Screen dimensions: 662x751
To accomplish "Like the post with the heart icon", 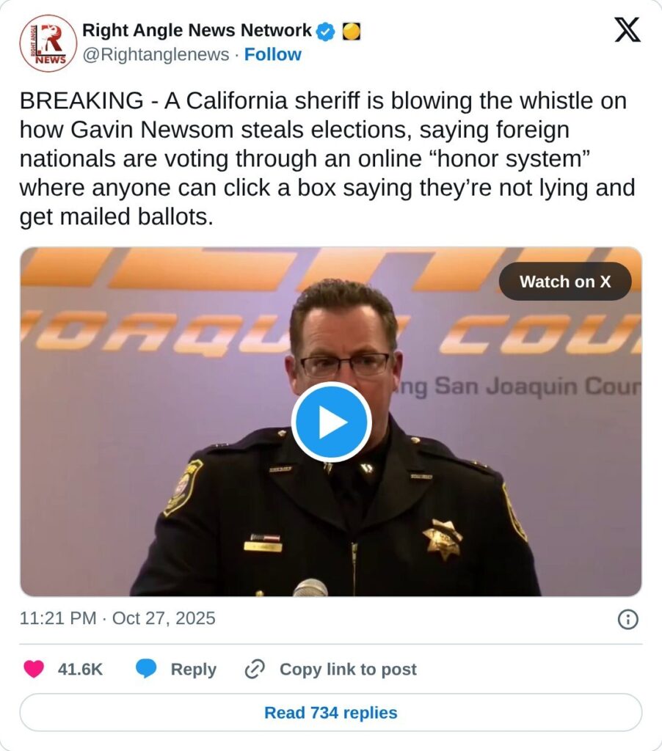I will pos(34,669).
